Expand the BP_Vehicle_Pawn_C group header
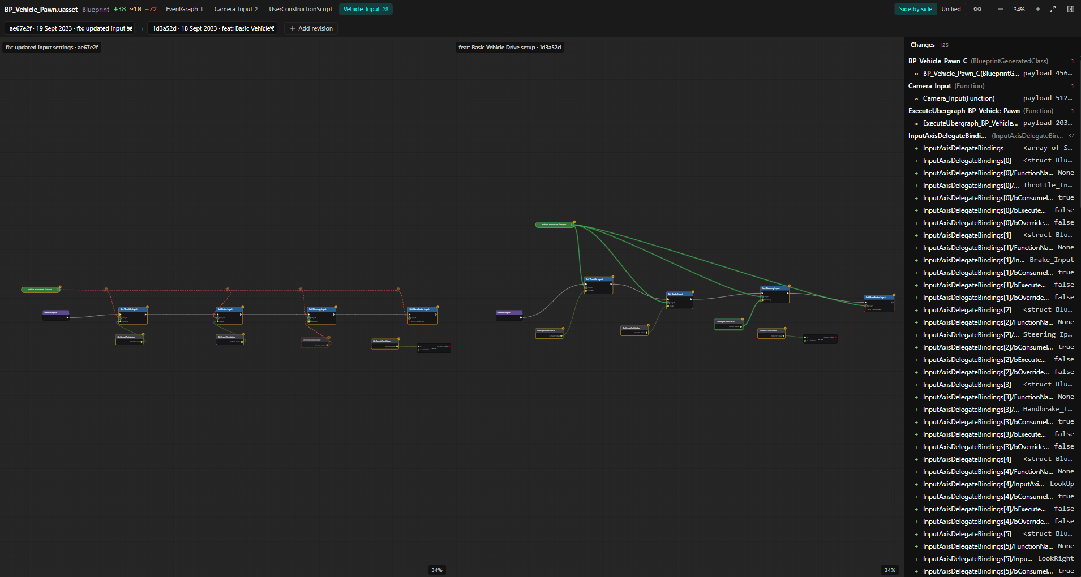 click(991, 61)
